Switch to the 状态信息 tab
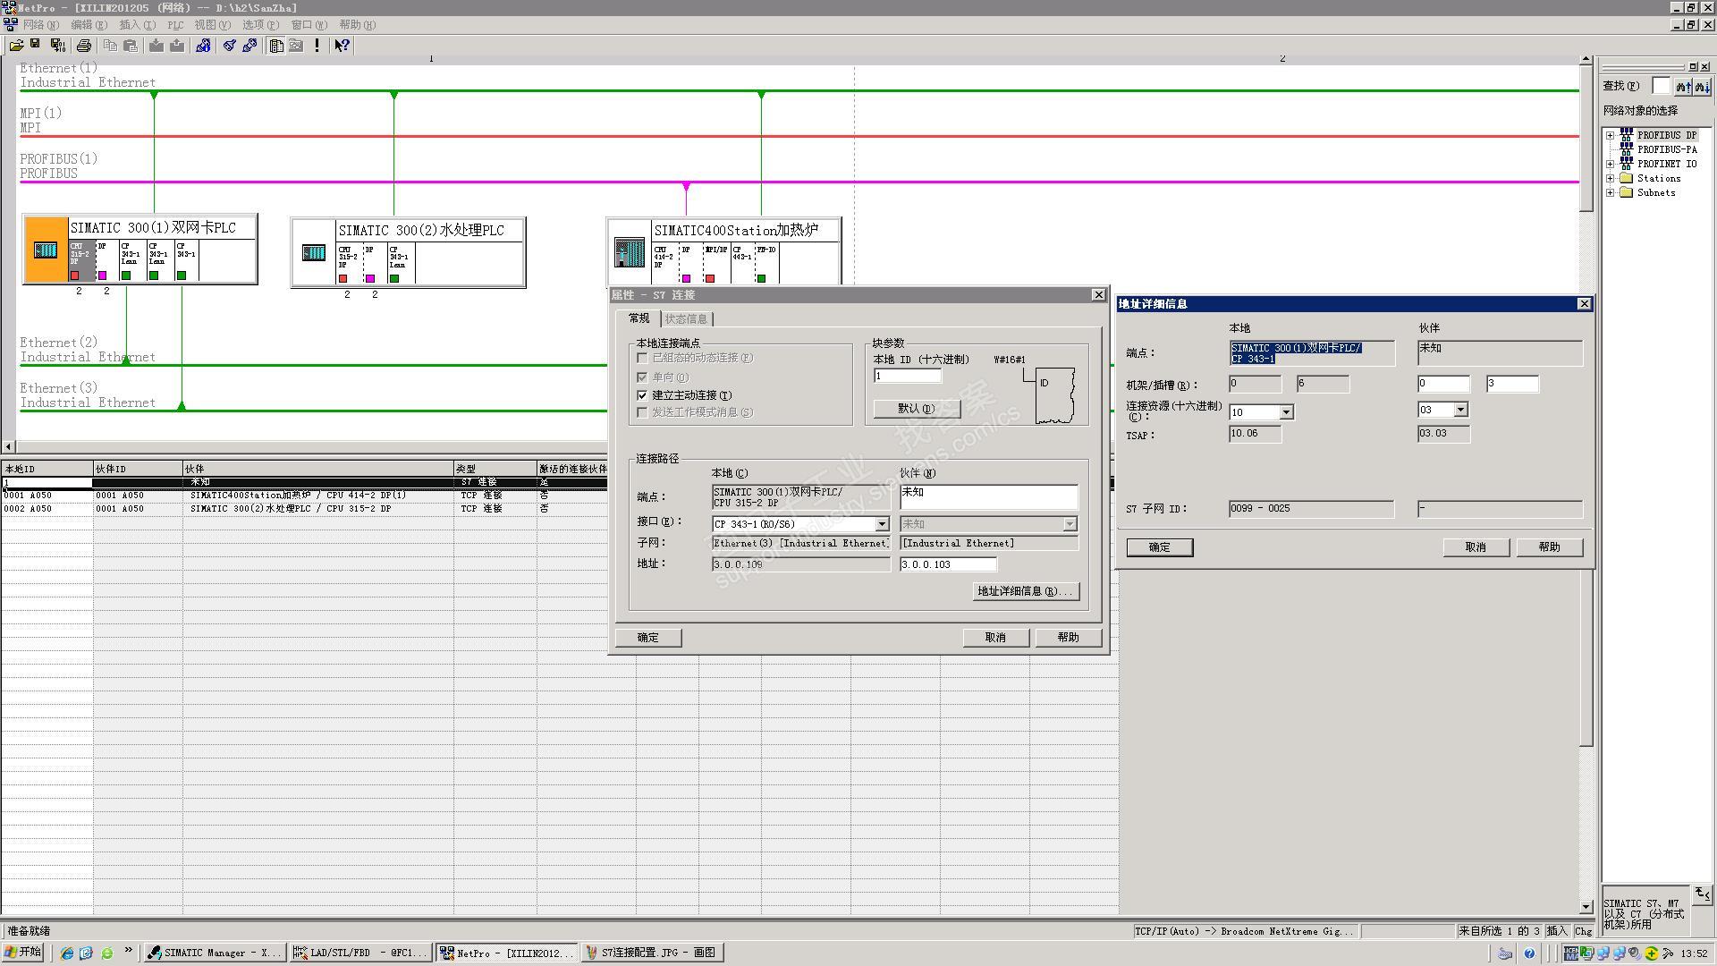This screenshot has height=966, width=1717. tap(686, 319)
